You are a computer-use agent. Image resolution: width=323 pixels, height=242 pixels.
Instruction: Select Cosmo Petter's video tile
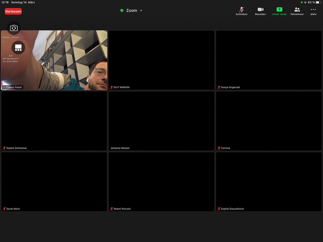(x=54, y=60)
